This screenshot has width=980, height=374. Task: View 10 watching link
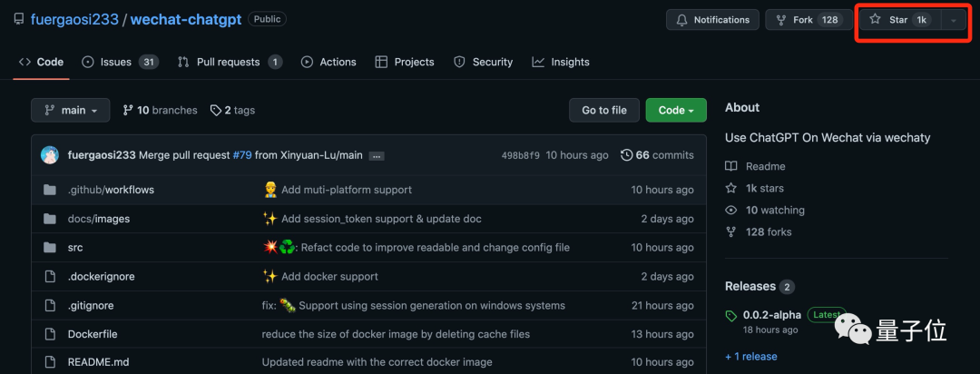point(775,210)
